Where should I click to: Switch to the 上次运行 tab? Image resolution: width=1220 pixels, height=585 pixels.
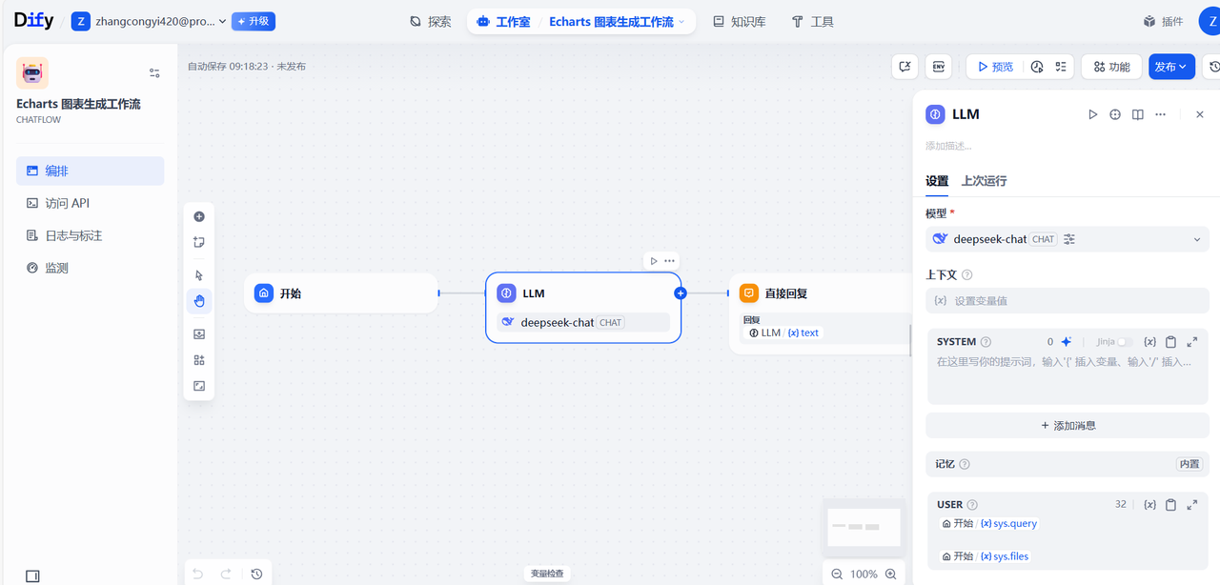[984, 180]
